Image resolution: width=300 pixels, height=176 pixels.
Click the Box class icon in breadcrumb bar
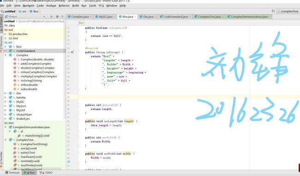tap(31, 11)
